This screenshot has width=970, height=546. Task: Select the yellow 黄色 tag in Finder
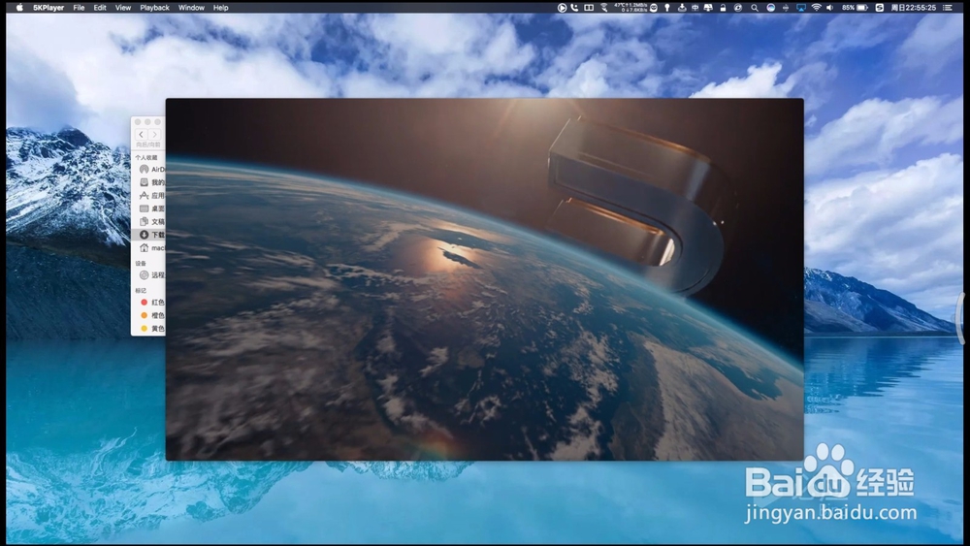pyautogui.click(x=148, y=329)
